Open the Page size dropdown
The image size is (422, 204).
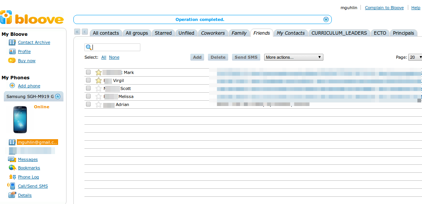pos(415,57)
